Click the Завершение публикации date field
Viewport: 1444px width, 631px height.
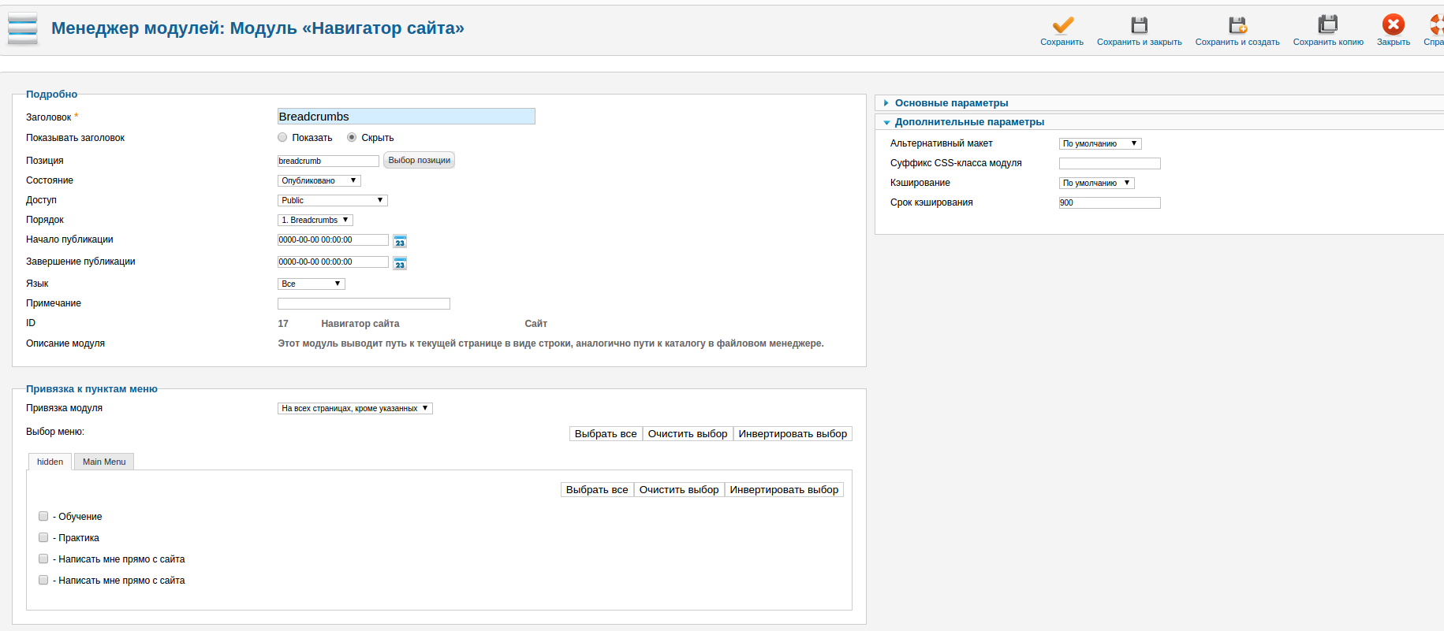[333, 262]
